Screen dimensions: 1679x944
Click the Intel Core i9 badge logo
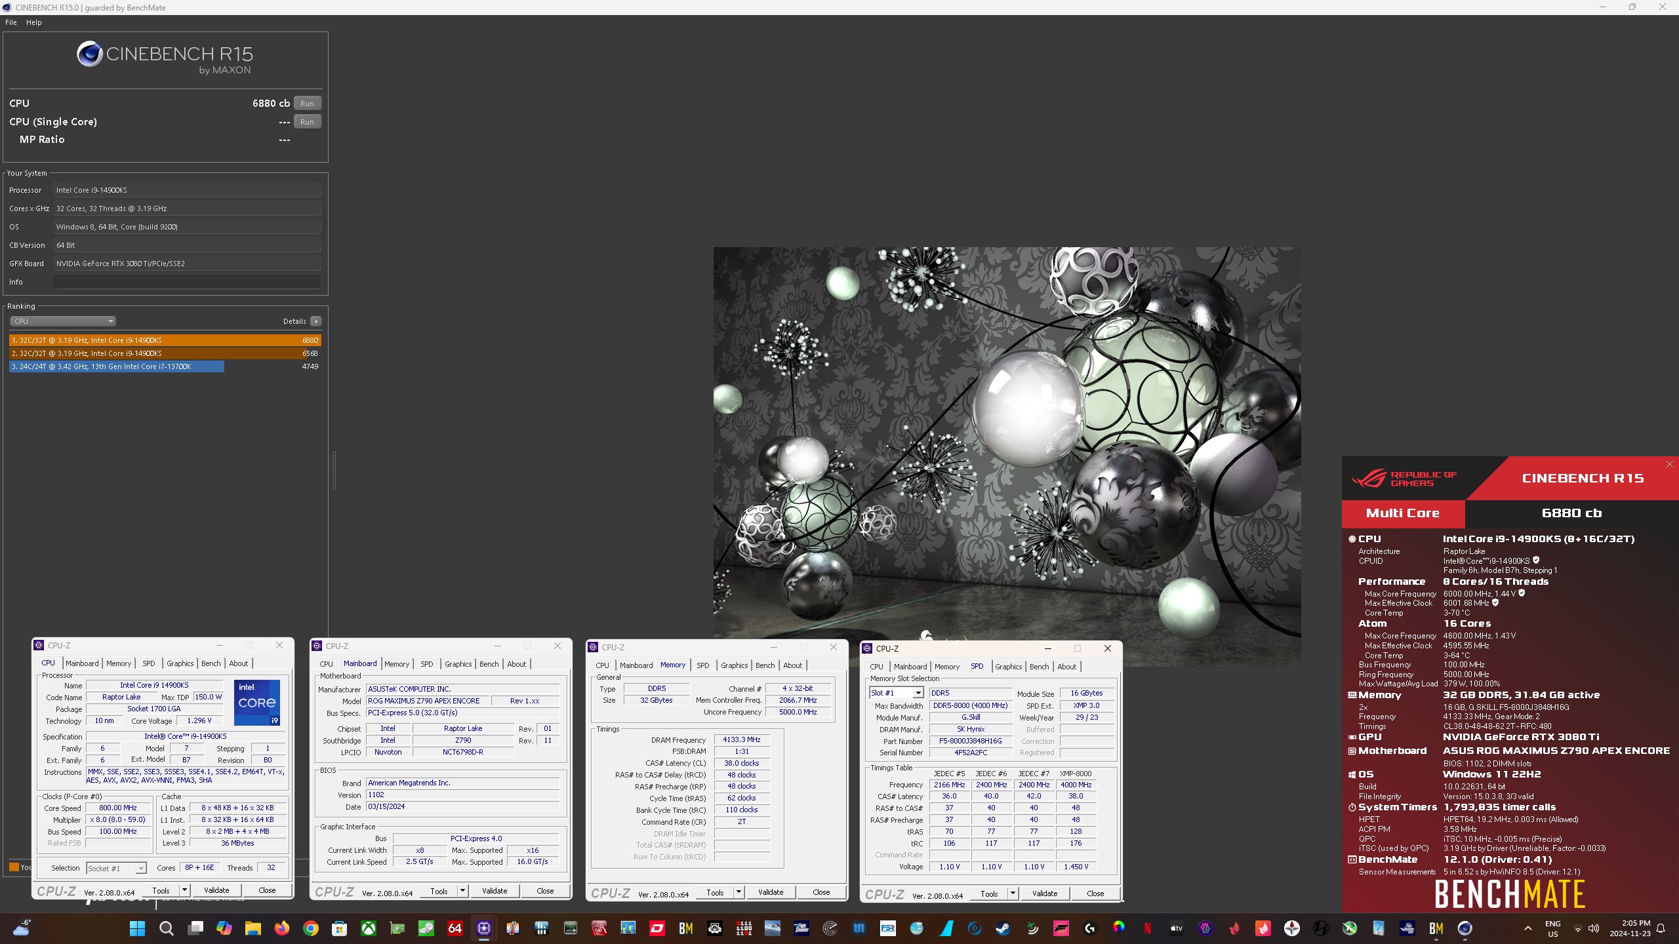click(x=257, y=702)
